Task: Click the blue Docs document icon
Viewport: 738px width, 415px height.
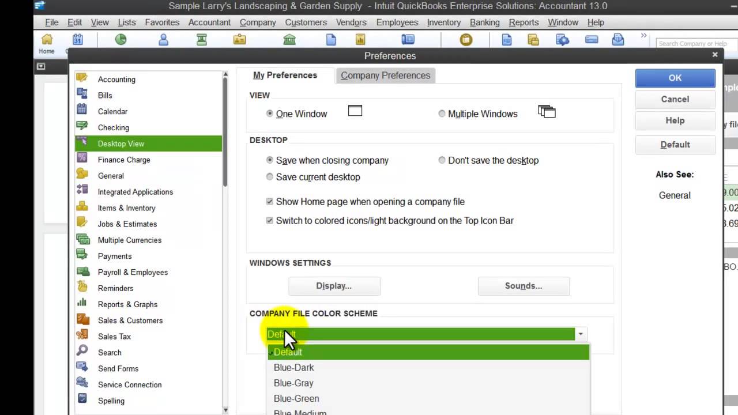Action: (x=331, y=39)
